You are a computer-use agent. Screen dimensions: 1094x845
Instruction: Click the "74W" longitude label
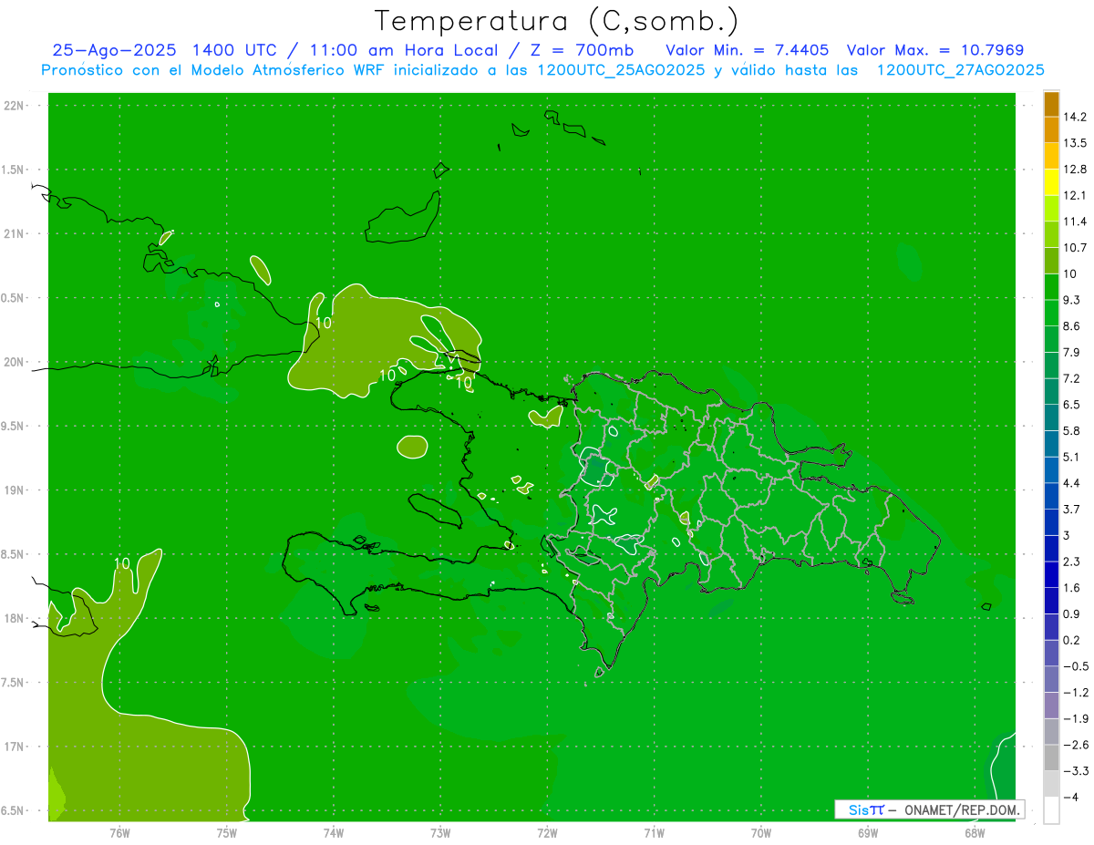pos(334,832)
